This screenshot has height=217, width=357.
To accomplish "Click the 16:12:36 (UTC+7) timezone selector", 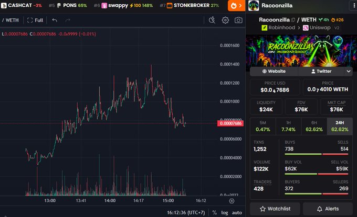I will point(186,213).
